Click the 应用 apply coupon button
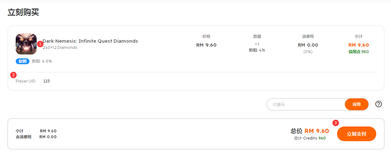This screenshot has height=164, width=391. [357, 104]
